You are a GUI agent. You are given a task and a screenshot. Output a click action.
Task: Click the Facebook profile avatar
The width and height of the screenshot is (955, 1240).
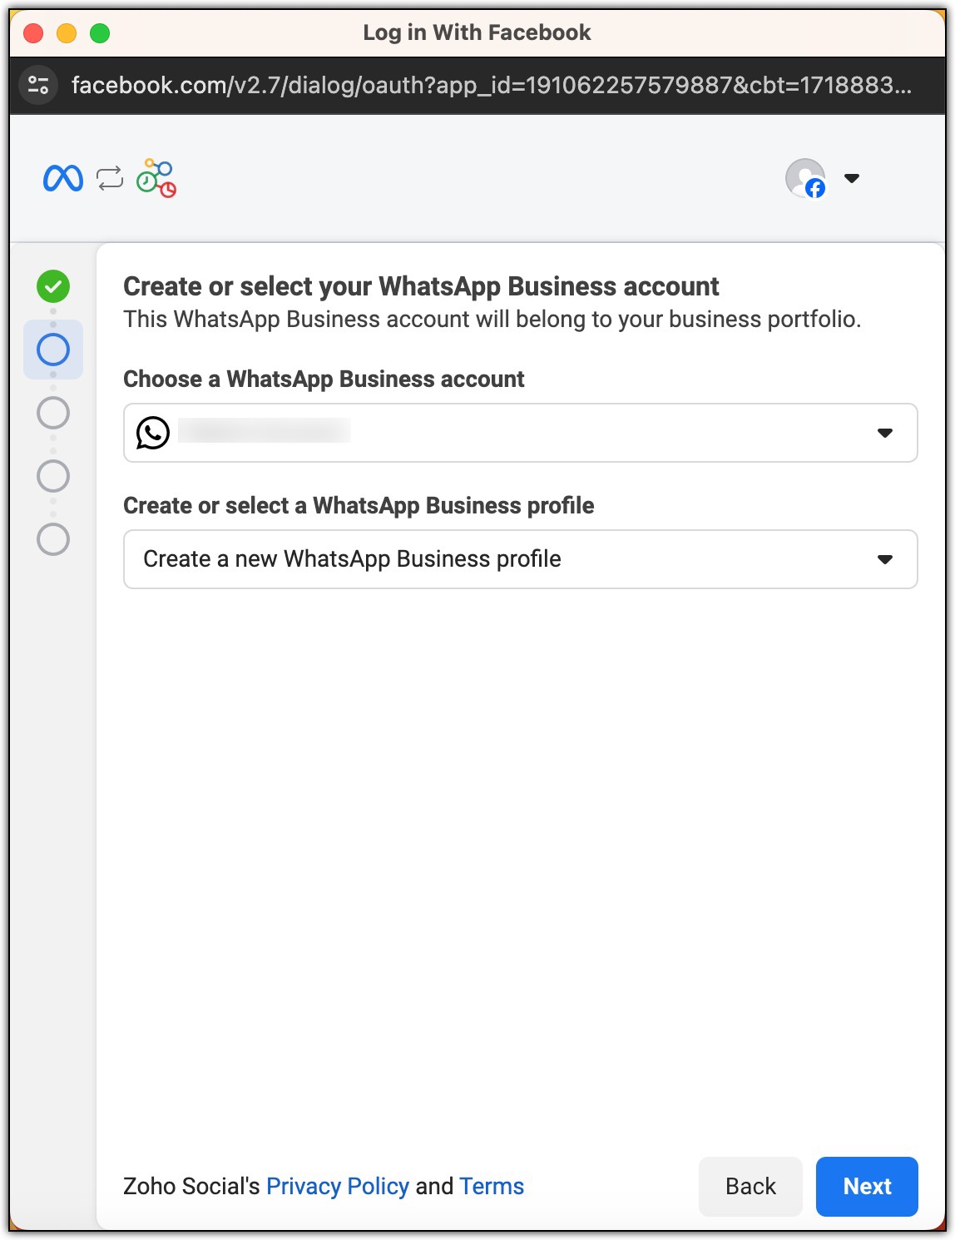tap(805, 178)
